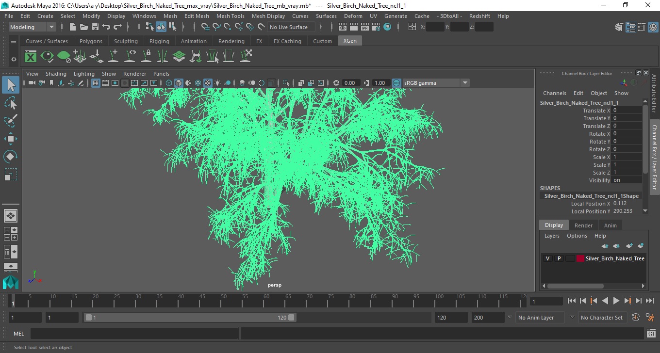Open the Modeling Toolkit icon at top right
Screen dimensions: 660x353
coord(619,27)
